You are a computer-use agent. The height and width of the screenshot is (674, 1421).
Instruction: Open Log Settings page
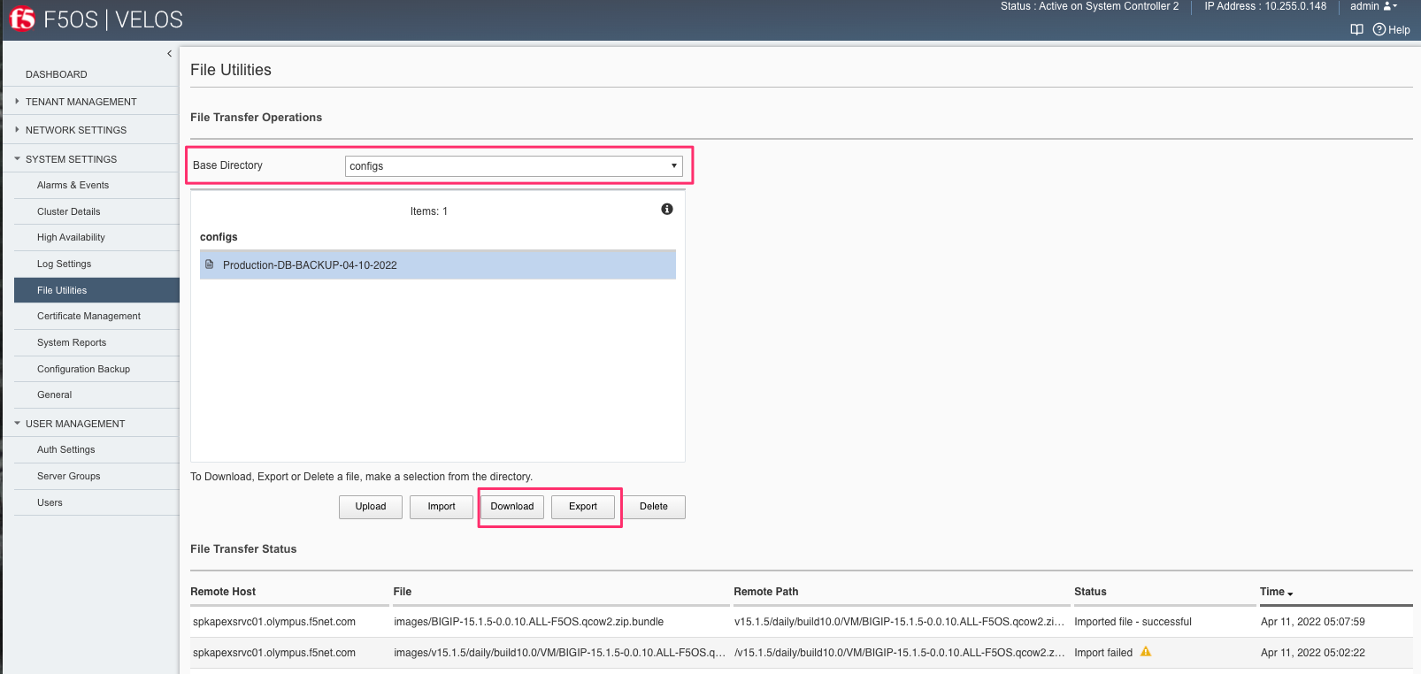64,264
